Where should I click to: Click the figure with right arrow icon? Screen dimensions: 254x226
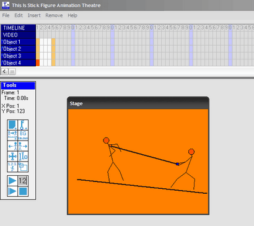(x=23, y=146)
